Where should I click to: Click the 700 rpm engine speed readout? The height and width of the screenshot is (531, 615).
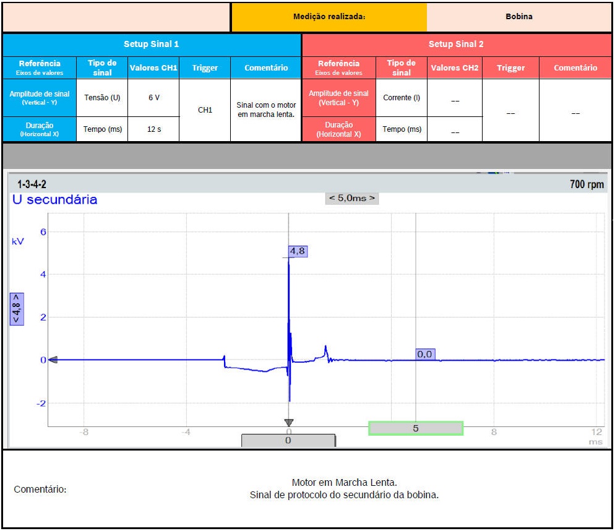tap(587, 184)
